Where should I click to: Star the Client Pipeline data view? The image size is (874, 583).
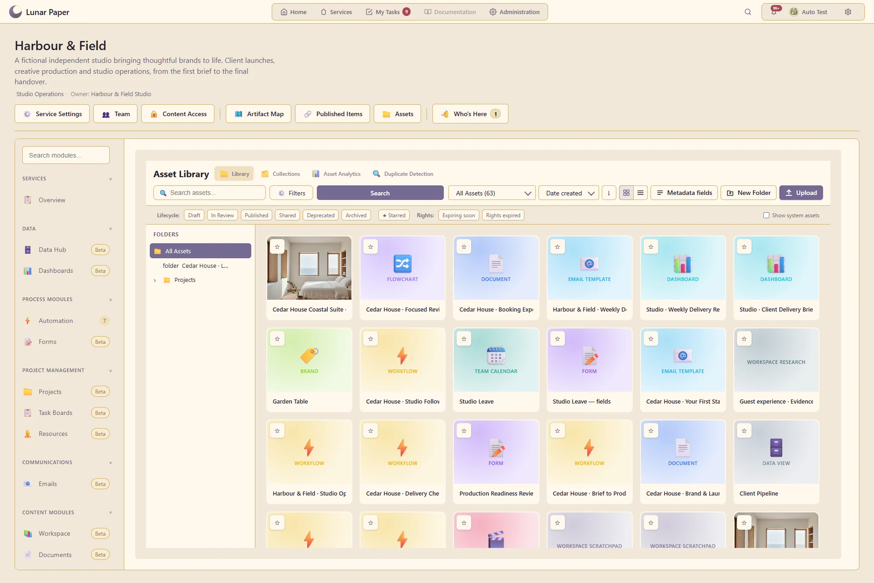[744, 430]
